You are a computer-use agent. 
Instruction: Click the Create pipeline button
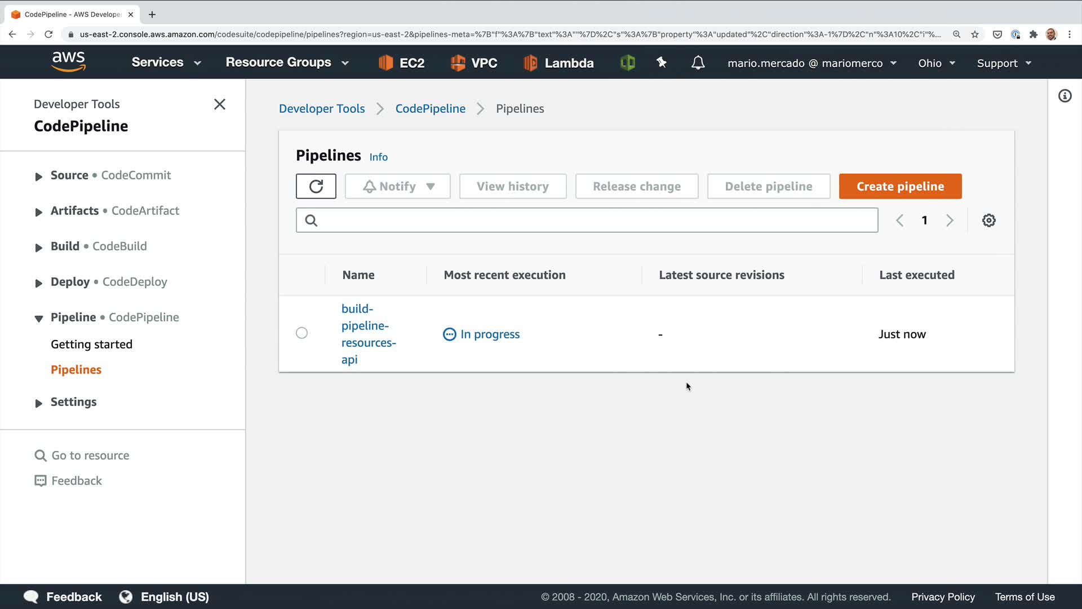coord(900,186)
